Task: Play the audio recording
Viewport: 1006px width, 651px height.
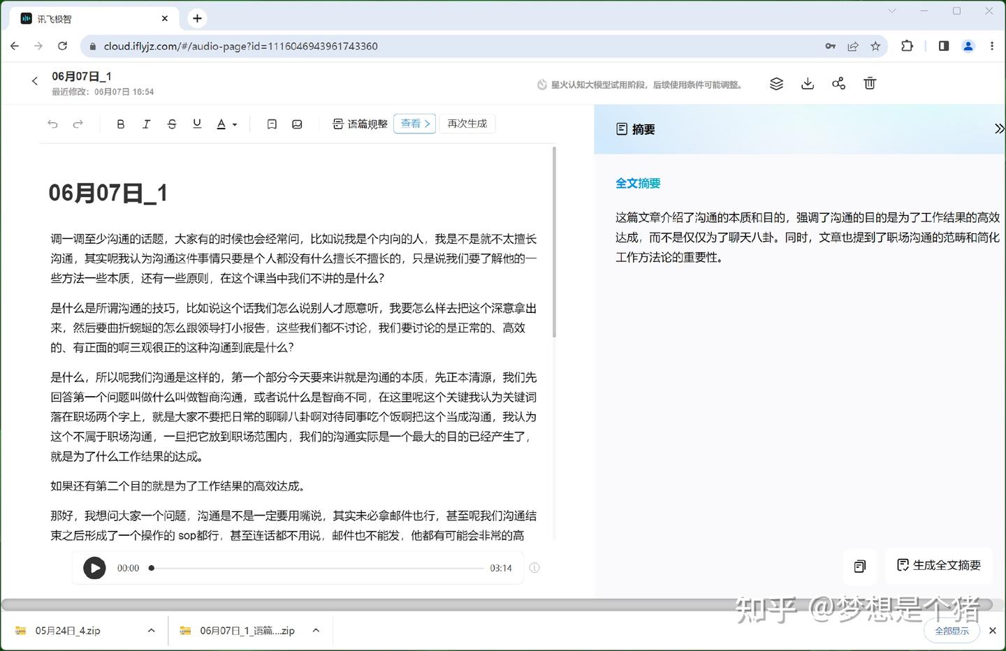Action: (x=94, y=568)
